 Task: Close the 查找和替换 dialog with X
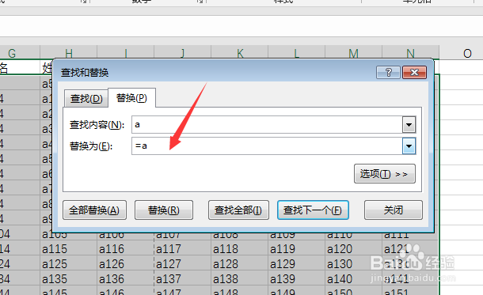(415, 73)
